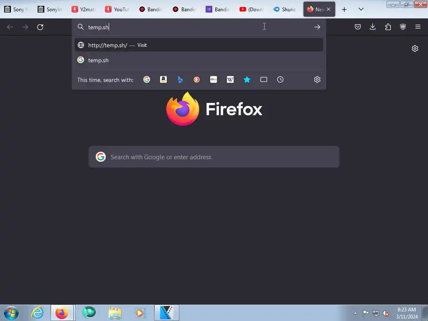Screen dimensions: 428x321
Task: Switch to the YouTube (Down tab
Action: tap(252, 9)
